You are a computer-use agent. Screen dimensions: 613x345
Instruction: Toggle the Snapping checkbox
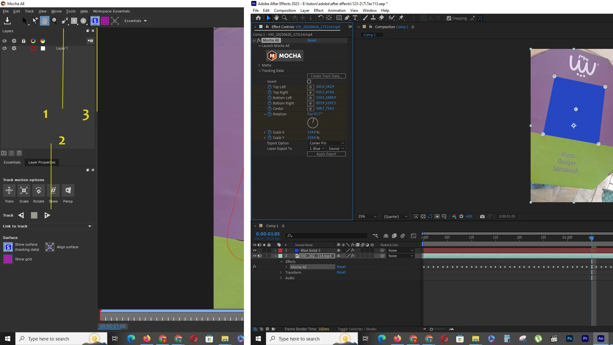tap(449, 18)
